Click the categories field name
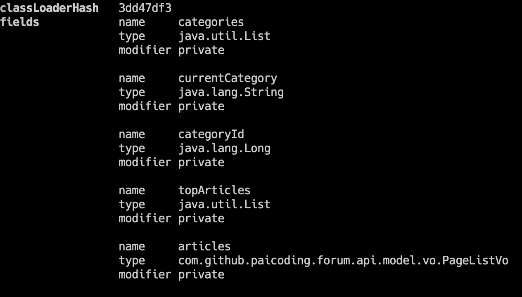The width and height of the screenshot is (522, 297). (211, 22)
